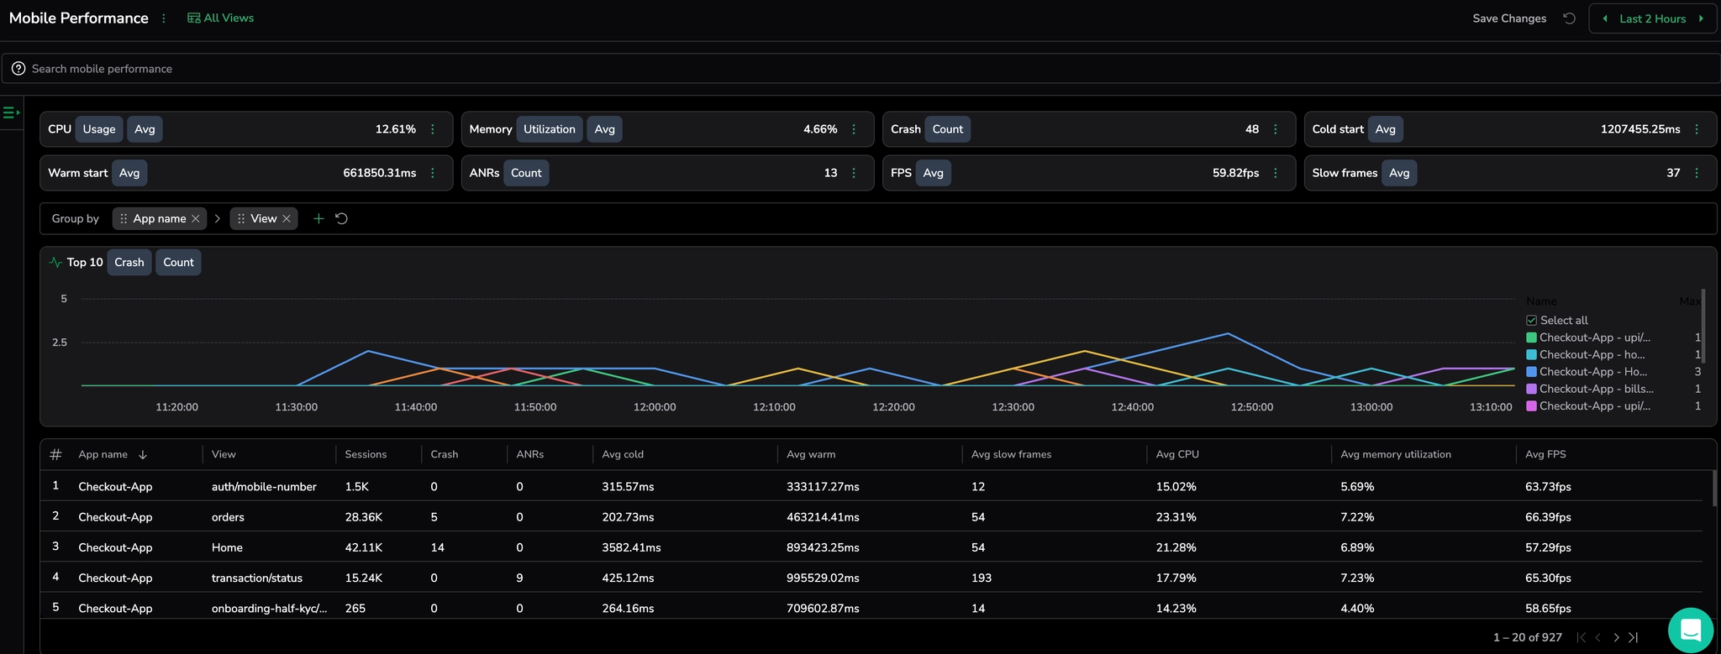Open the chat support widget
1721x654 pixels.
tap(1690, 630)
